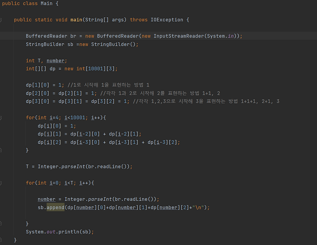Click i<T condition in second for loop

(x=69, y=183)
